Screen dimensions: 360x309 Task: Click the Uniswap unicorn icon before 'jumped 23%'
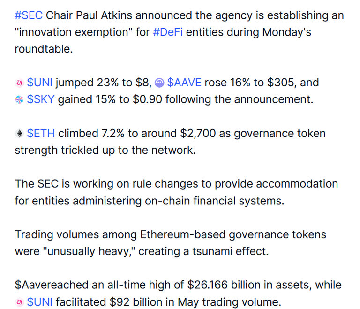point(19,83)
